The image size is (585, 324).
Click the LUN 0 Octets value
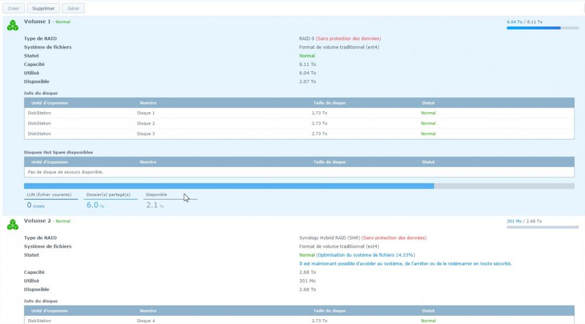36,205
